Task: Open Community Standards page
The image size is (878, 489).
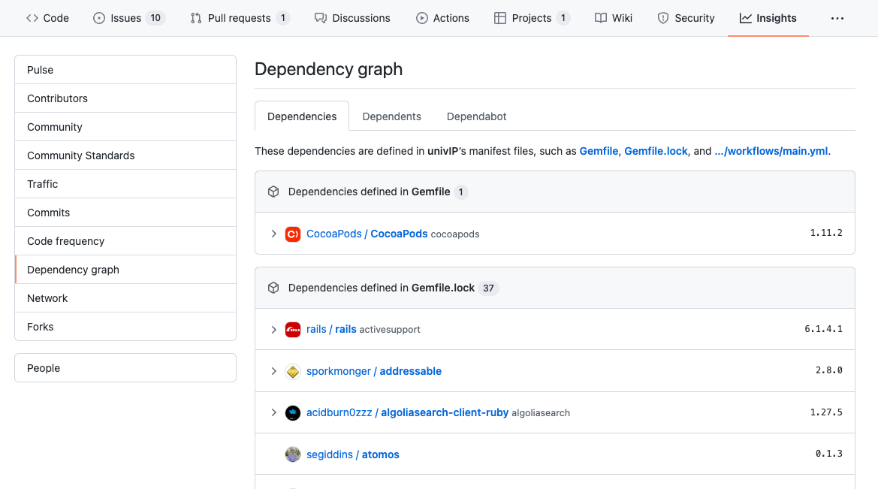Action: [125, 155]
